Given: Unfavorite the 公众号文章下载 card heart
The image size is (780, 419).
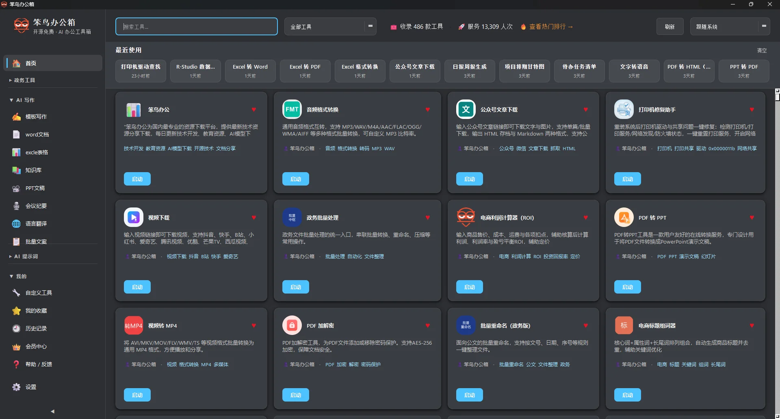Looking at the screenshot, I should (x=586, y=110).
